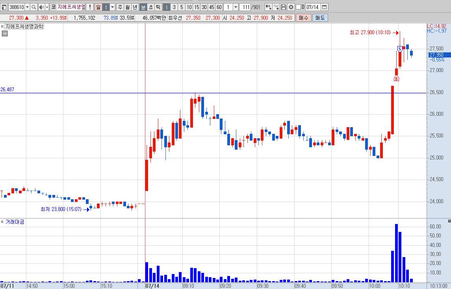Click the 매도 sell button
The width and height of the screenshot is (451, 289).
(x=320, y=18)
